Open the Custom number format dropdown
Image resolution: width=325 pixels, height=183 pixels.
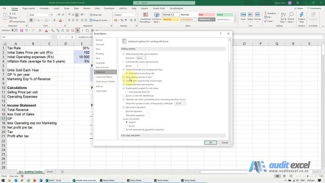click(x=136, y=15)
